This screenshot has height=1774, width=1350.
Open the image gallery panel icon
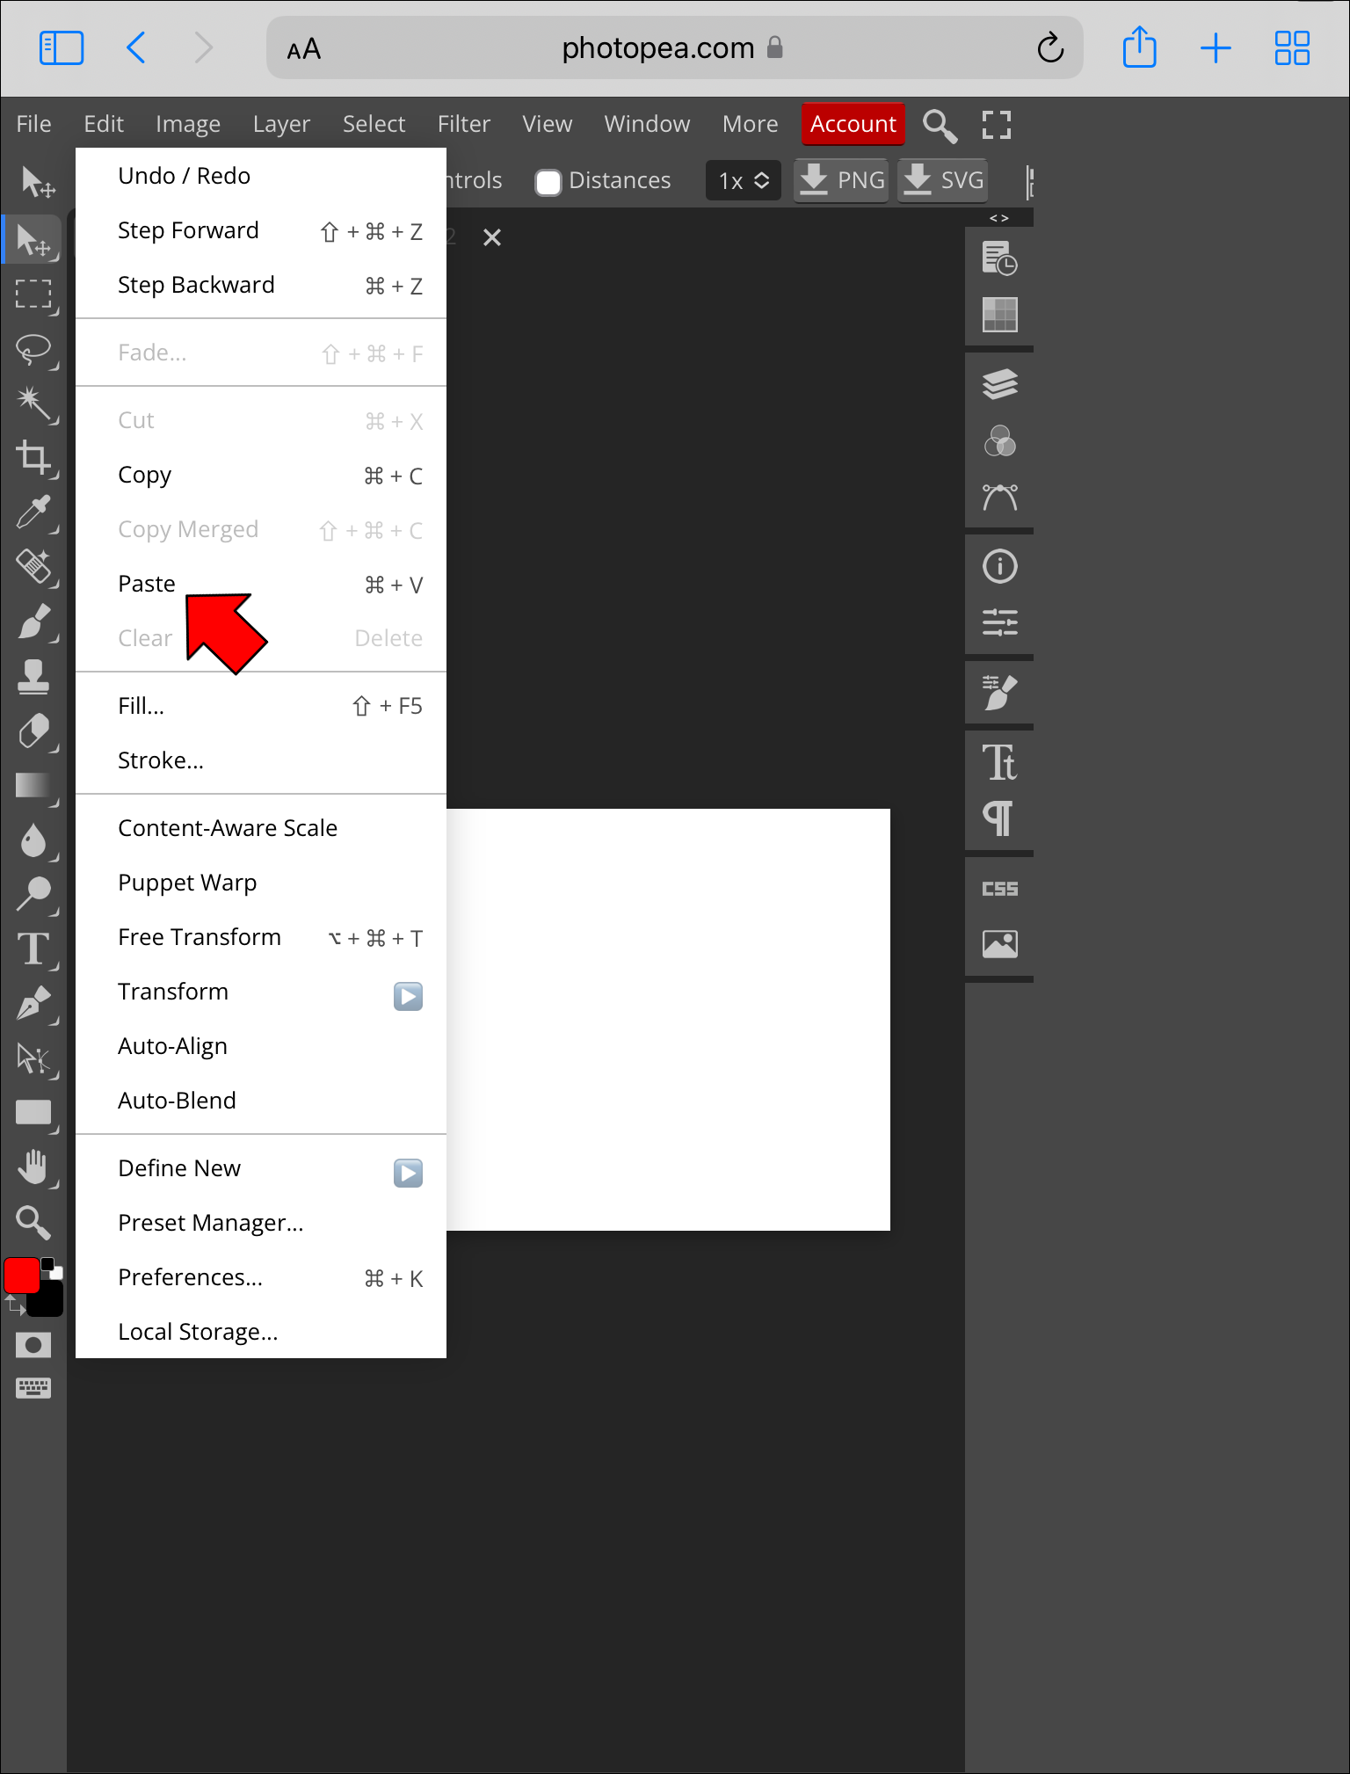(x=999, y=944)
